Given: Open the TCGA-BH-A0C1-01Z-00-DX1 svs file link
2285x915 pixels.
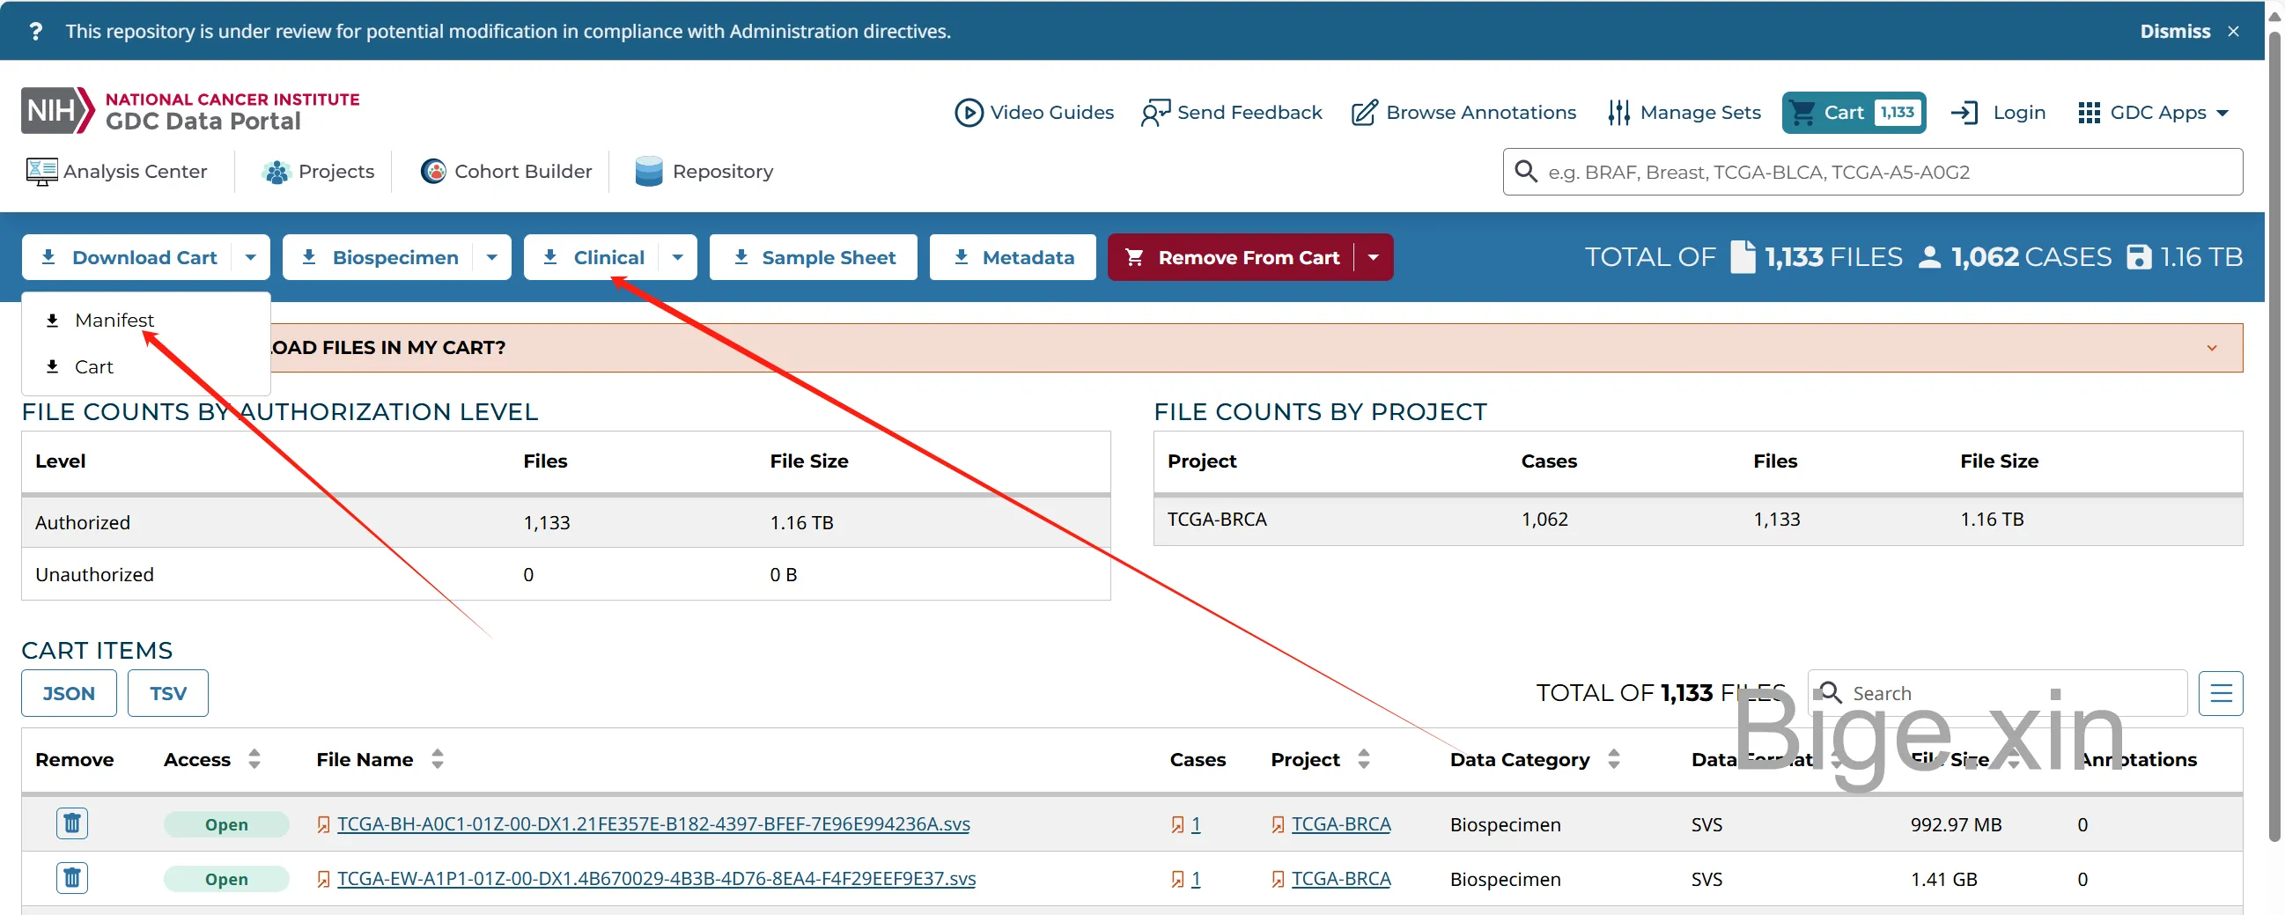Looking at the screenshot, I should pos(652,823).
